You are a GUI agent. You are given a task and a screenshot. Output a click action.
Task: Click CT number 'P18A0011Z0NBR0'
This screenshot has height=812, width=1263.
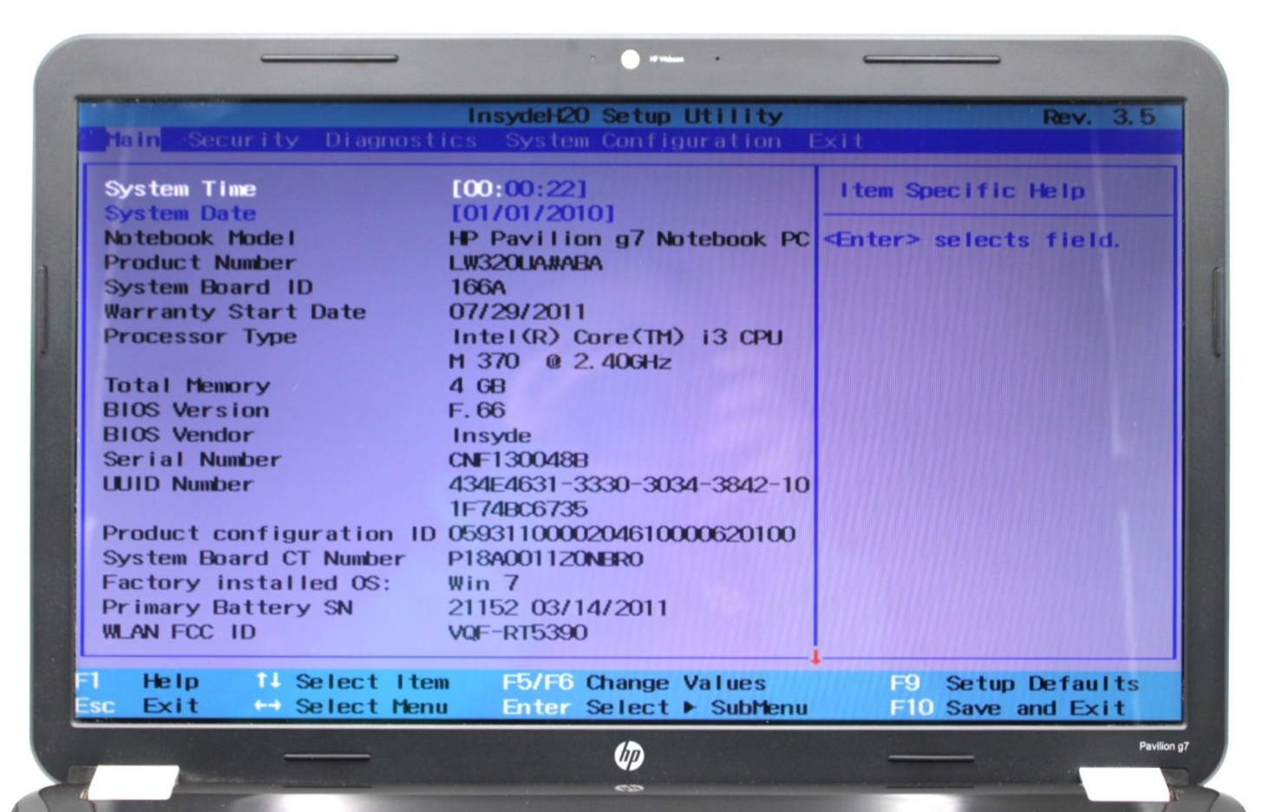click(x=546, y=559)
